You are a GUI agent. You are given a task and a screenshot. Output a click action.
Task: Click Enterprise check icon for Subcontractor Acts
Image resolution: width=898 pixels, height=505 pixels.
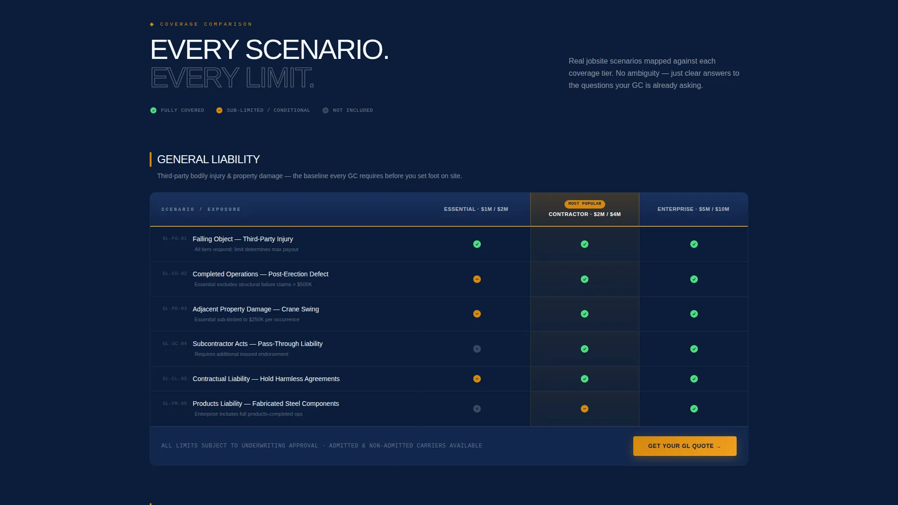point(694,349)
